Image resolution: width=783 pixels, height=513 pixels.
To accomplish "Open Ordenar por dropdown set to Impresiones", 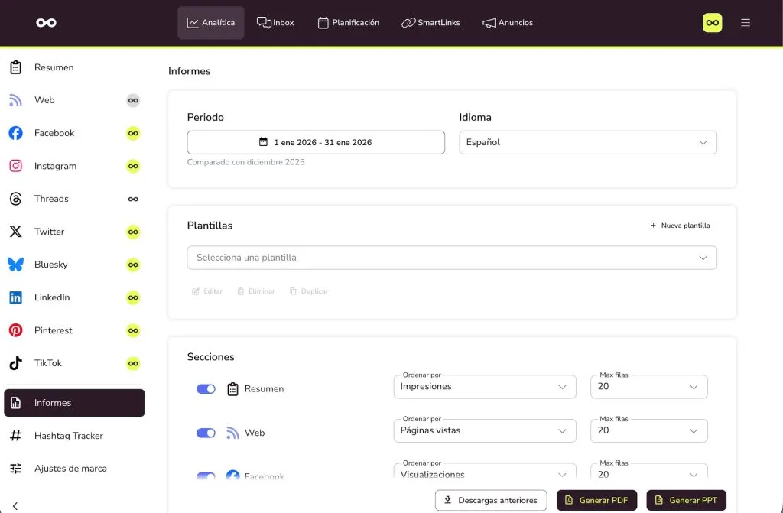I will 484,387.
